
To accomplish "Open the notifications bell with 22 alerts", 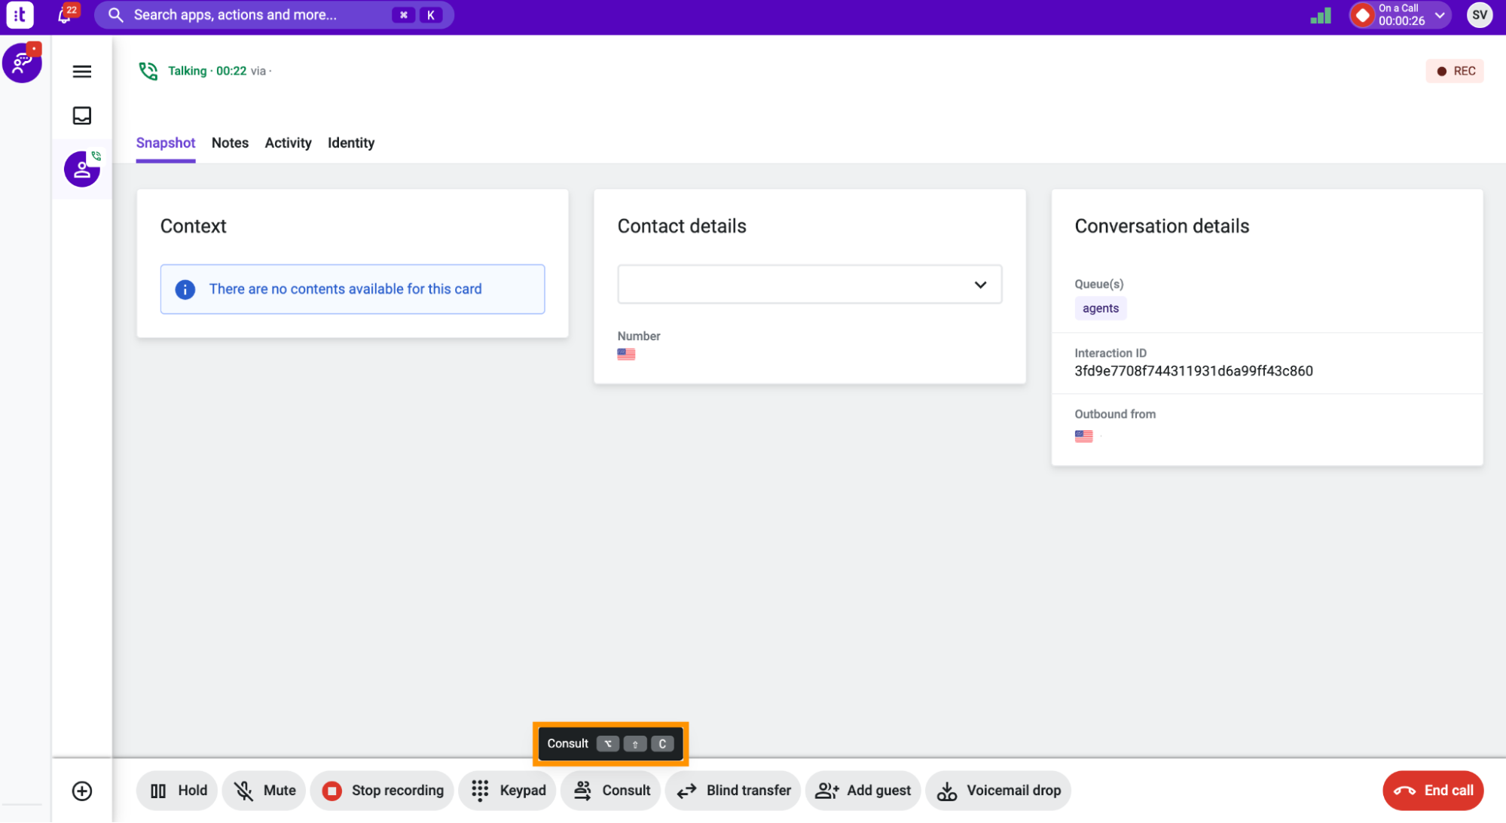I will [x=66, y=14].
